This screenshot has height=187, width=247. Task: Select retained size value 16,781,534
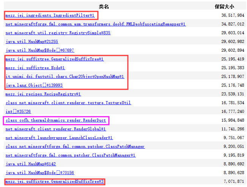tap(233, 103)
